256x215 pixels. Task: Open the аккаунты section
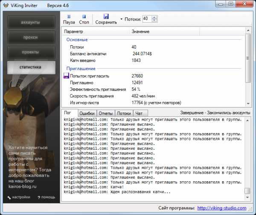coord(31,22)
